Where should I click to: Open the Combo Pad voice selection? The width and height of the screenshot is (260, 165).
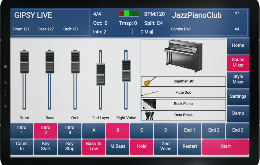(181, 29)
